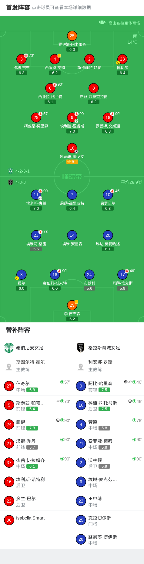The width and height of the screenshot is (144, 564).
Task: Open goalkeeper number 25 罗伊娜-阿米蒂奇 details
Action: tap(72, 36)
